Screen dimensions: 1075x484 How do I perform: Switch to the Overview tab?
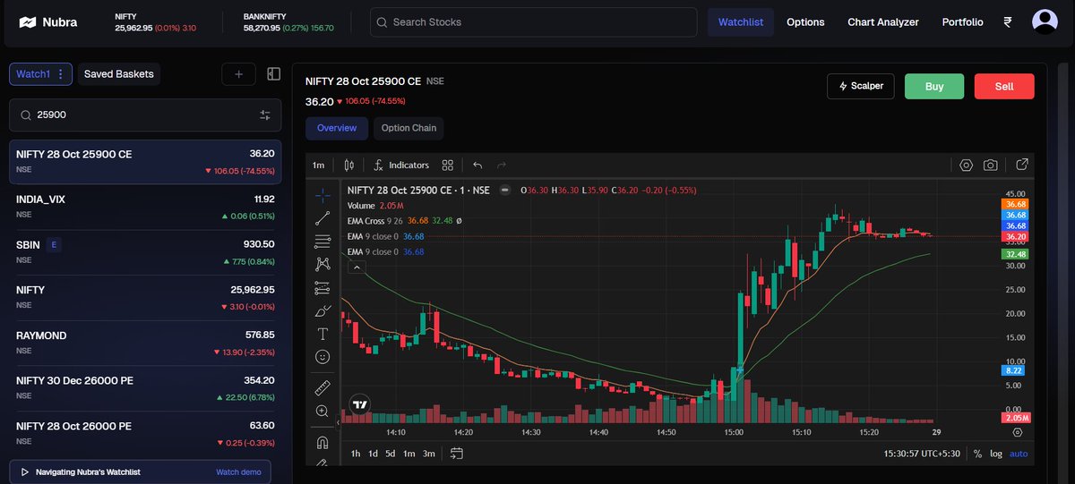(x=337, y=128)
